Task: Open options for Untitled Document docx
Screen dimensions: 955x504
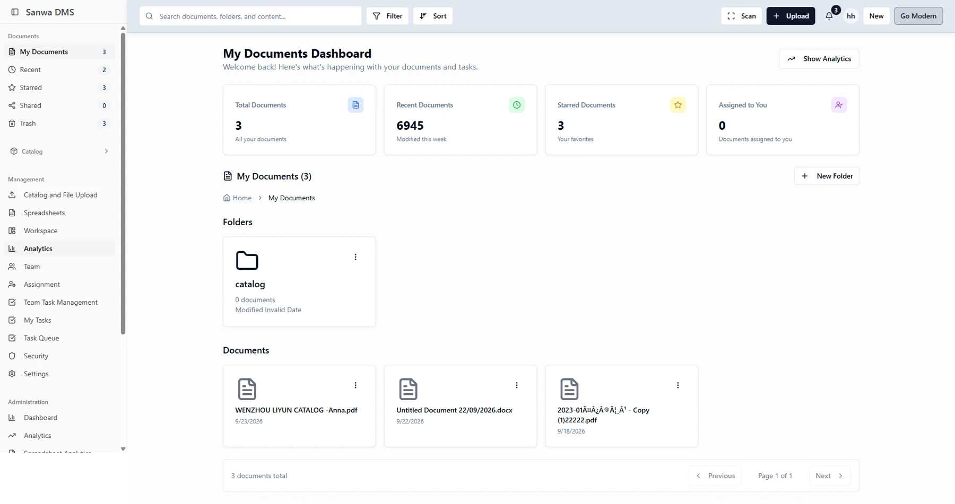Action: point(517,385)
